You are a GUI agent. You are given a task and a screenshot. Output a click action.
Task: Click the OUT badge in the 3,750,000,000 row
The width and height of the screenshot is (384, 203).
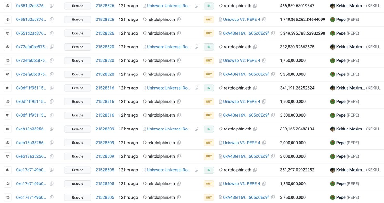click(209, 197)
